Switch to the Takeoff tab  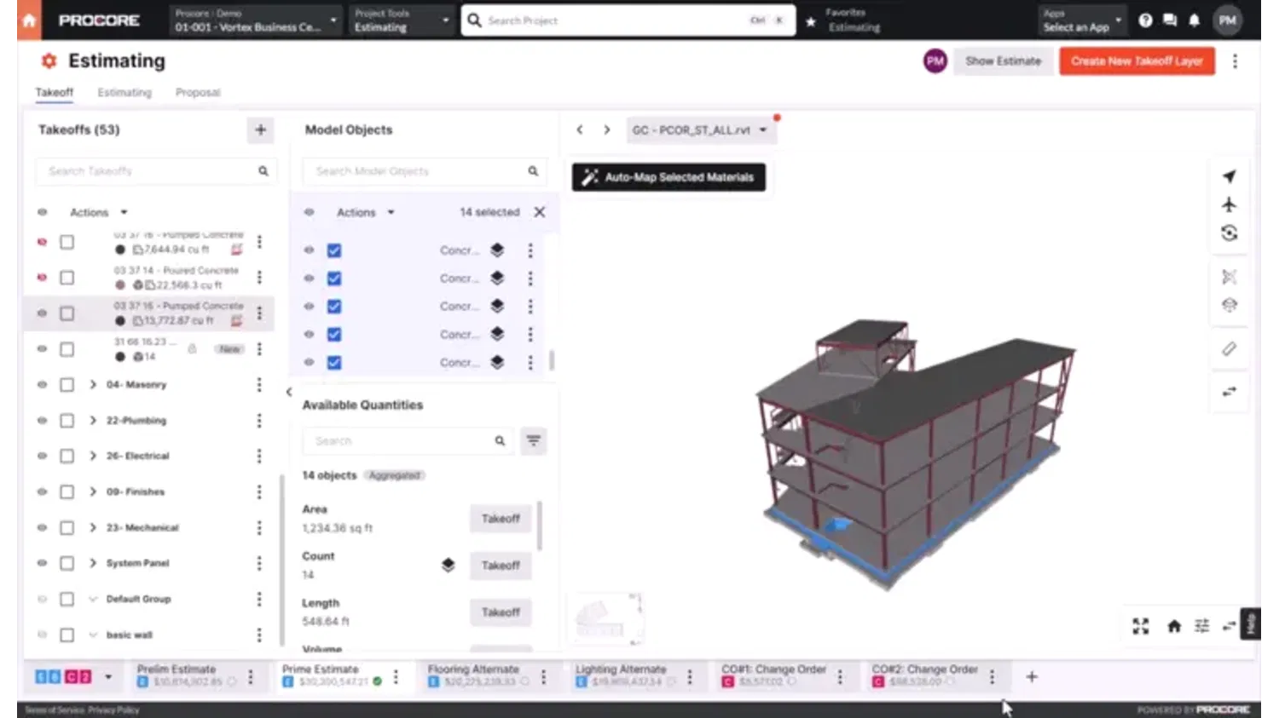[x=54, y=92]
